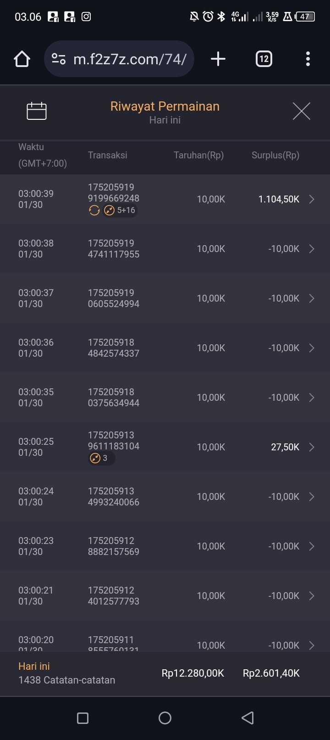This screenshot has width=330, height=740.
Task: Close the Riwayat Permainan panel
Action: 301,111
